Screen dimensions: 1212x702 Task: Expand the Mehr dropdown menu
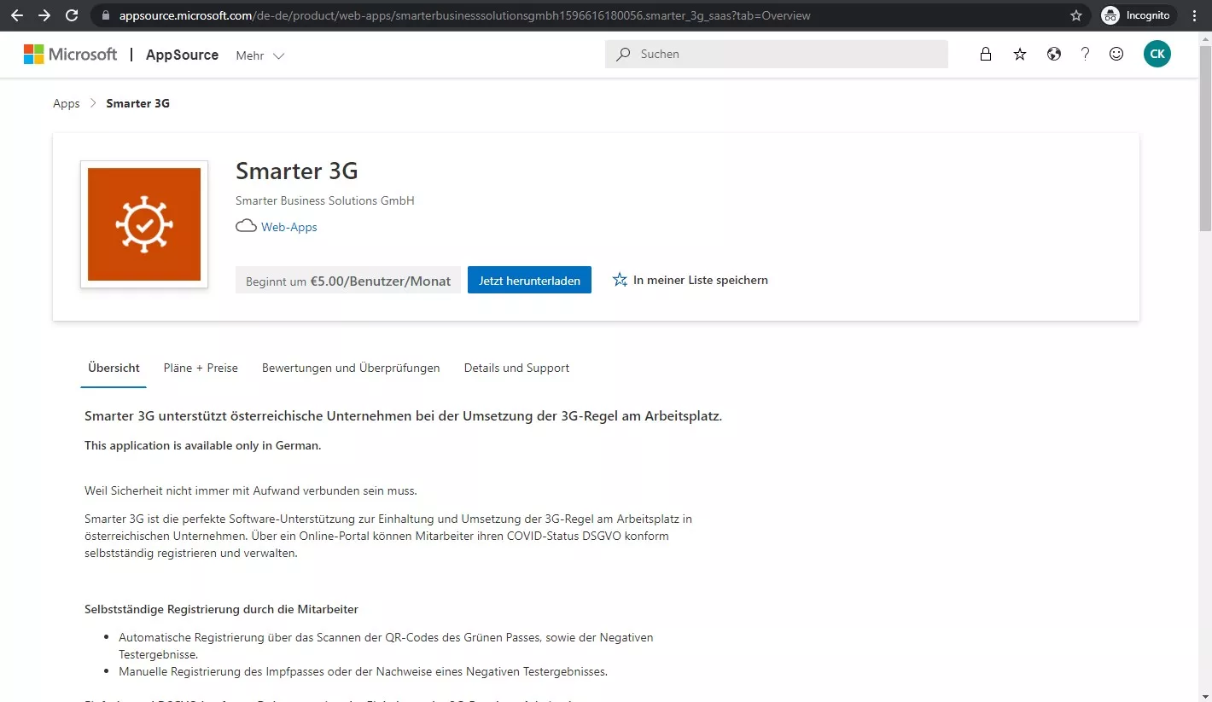point(259,55)
